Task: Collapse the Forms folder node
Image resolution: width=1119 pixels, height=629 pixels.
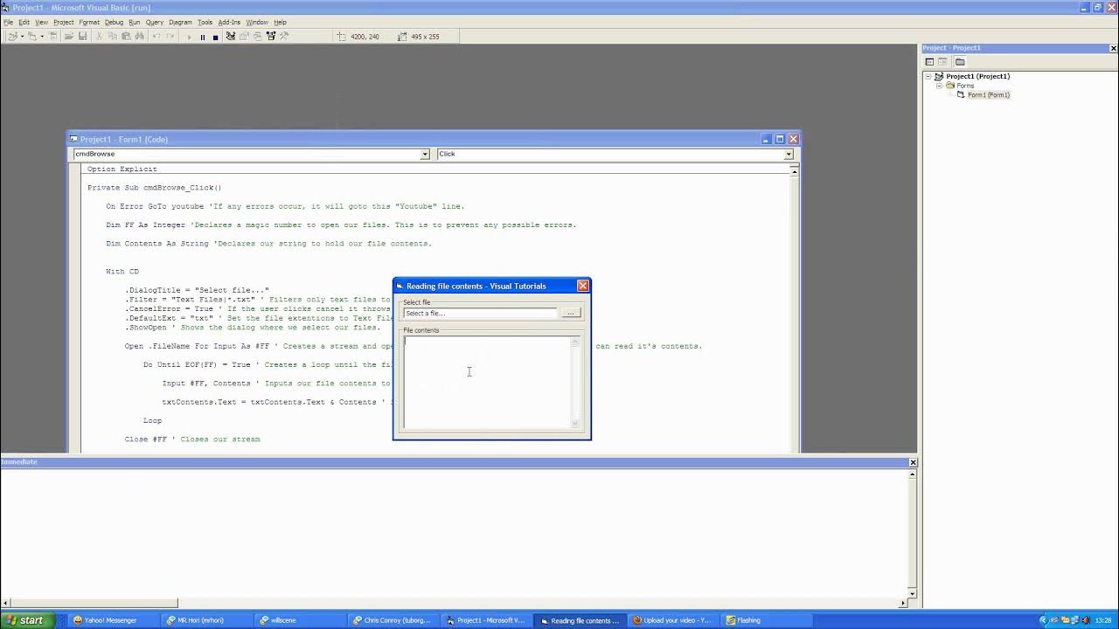Action: [x=940, y=86]
